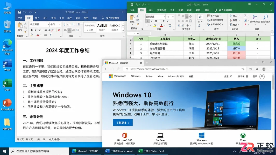This screenshot has height=155, width=276.
Task: Go back using Edge's back arrow
Action: coord(106,69)
